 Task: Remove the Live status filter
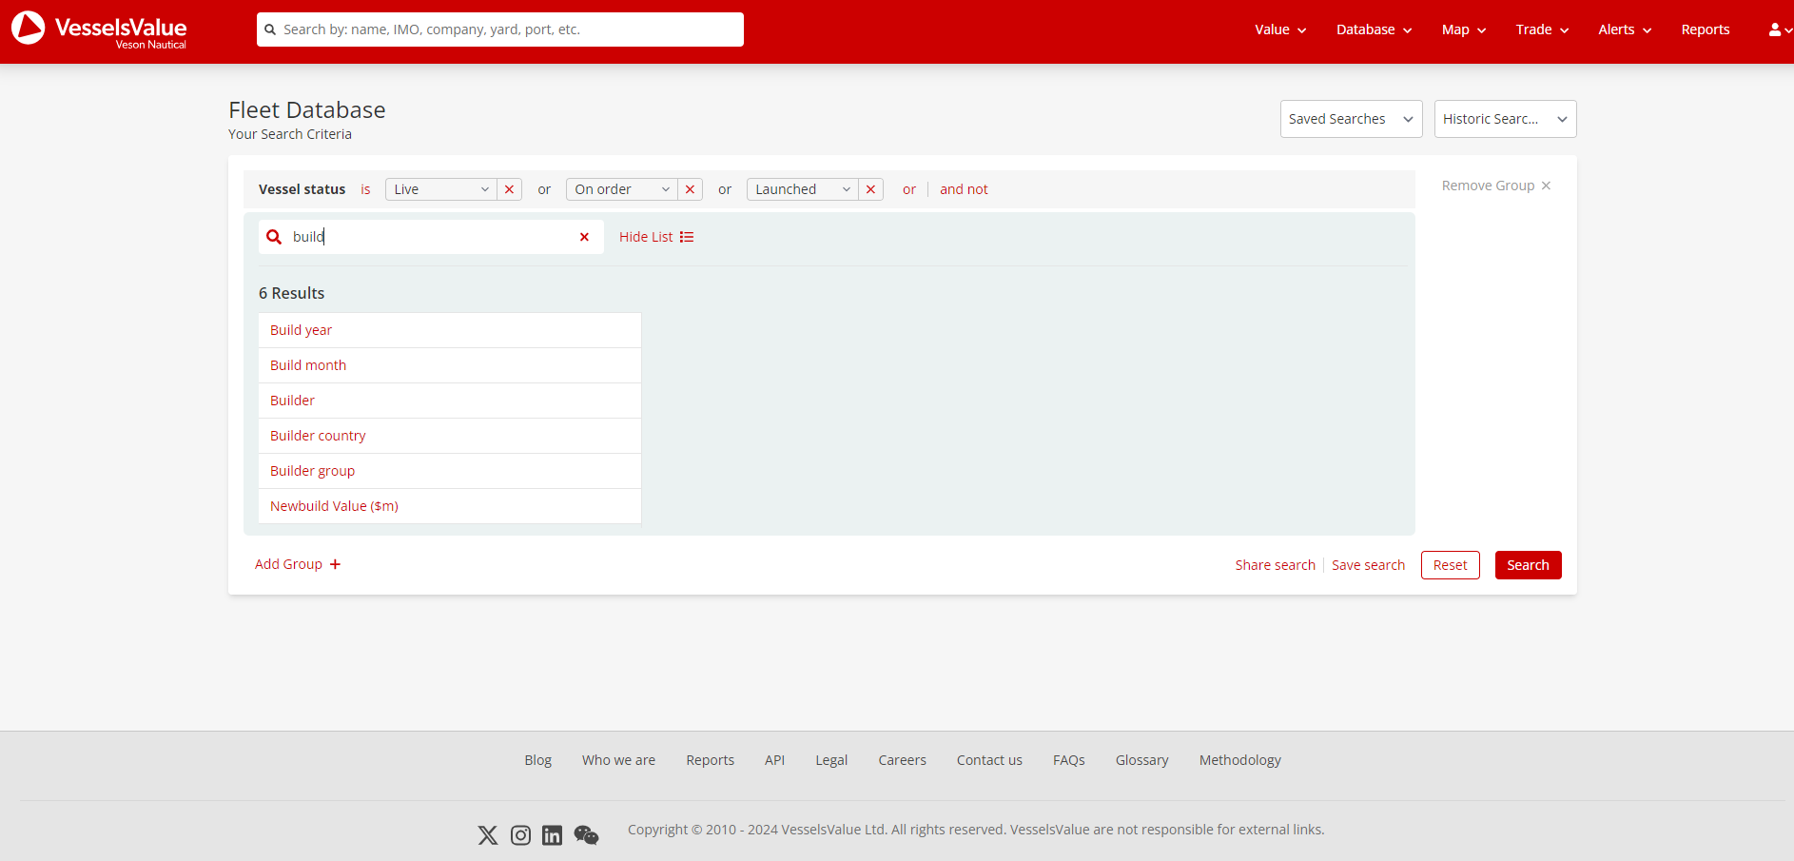(x=509, y=189)
